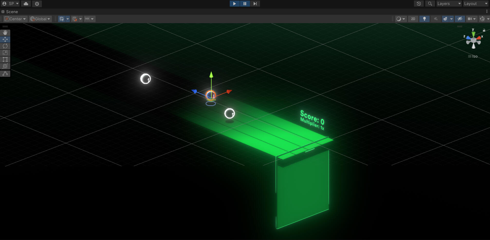
Task: Open the Layers dropdown
Action: tap(448, 4)
